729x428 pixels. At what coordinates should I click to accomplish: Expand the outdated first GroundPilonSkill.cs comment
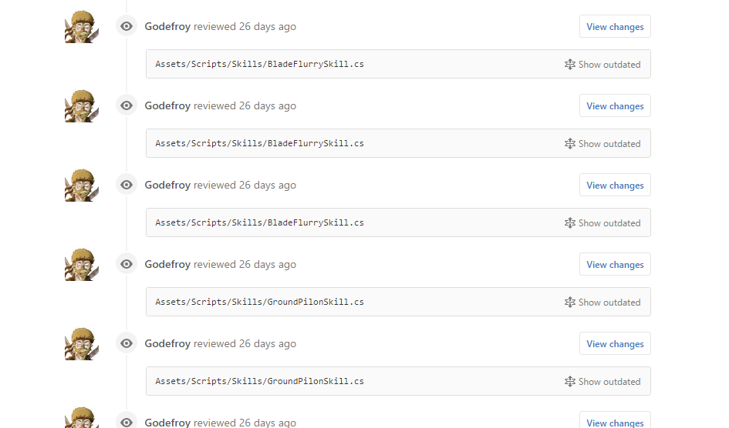(x=602, y=303)
